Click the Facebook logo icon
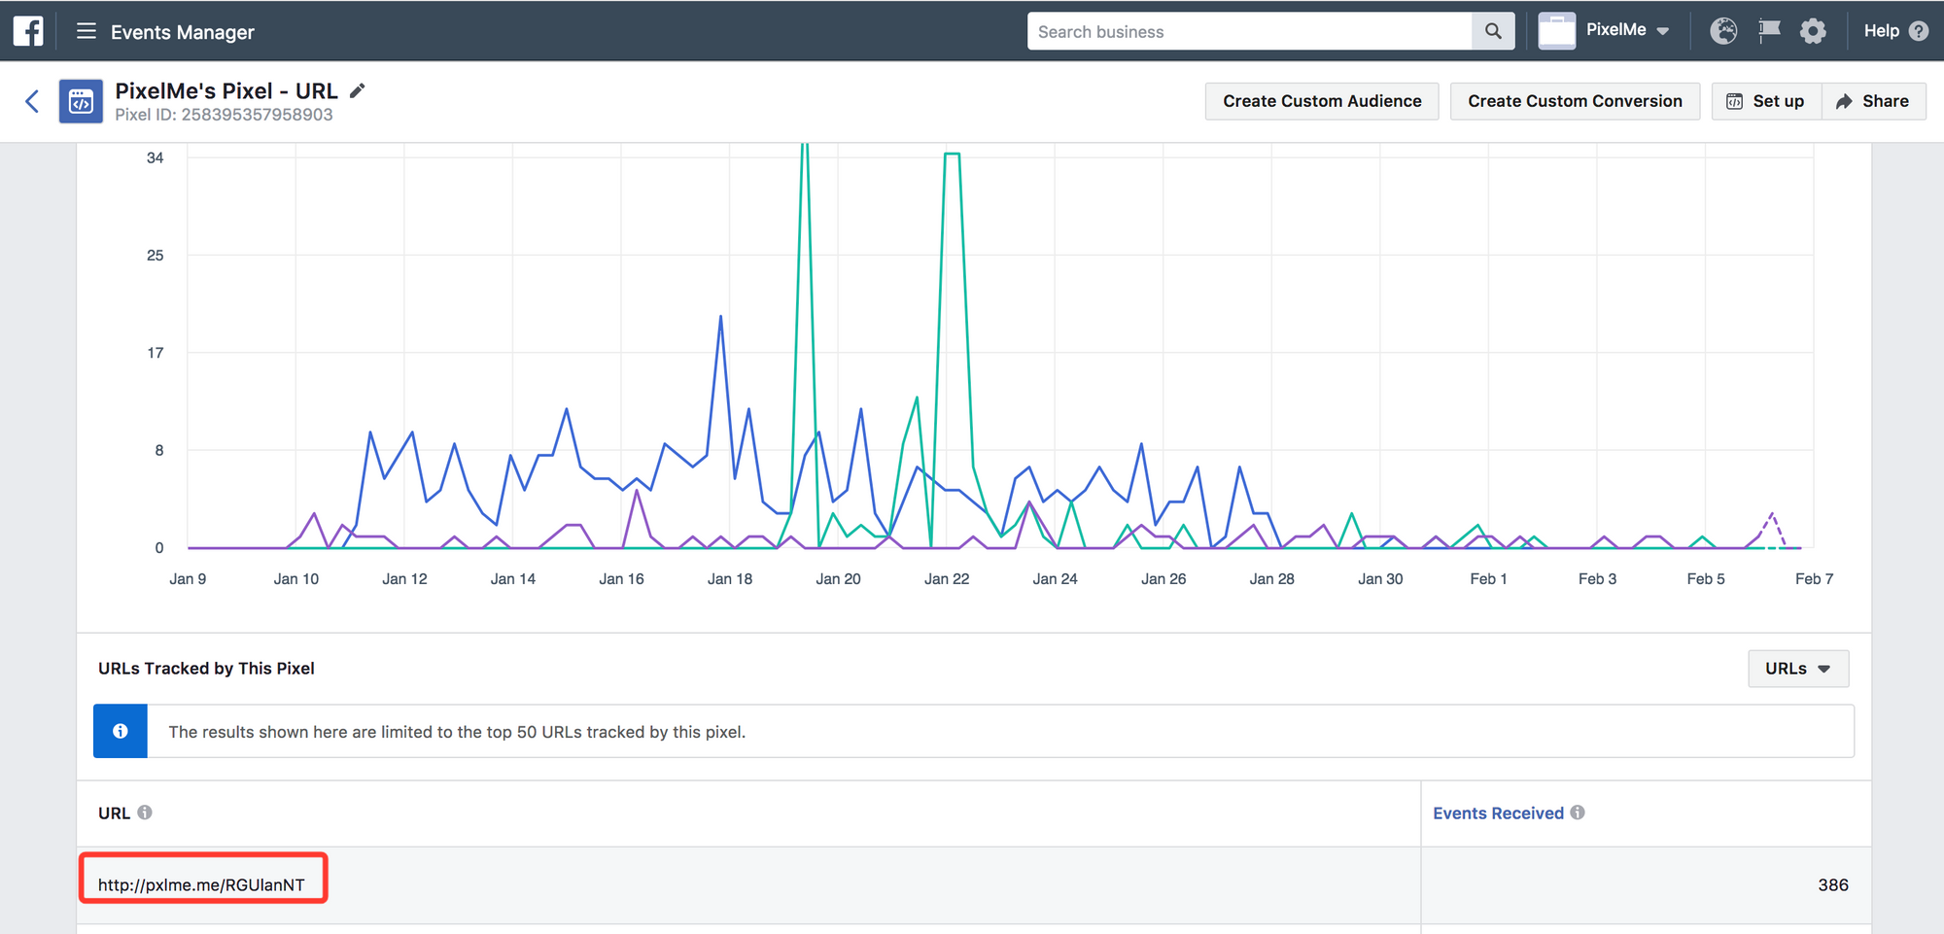Screen dimensions: 1944x934 pyautogui.click(x=28, y=31)
